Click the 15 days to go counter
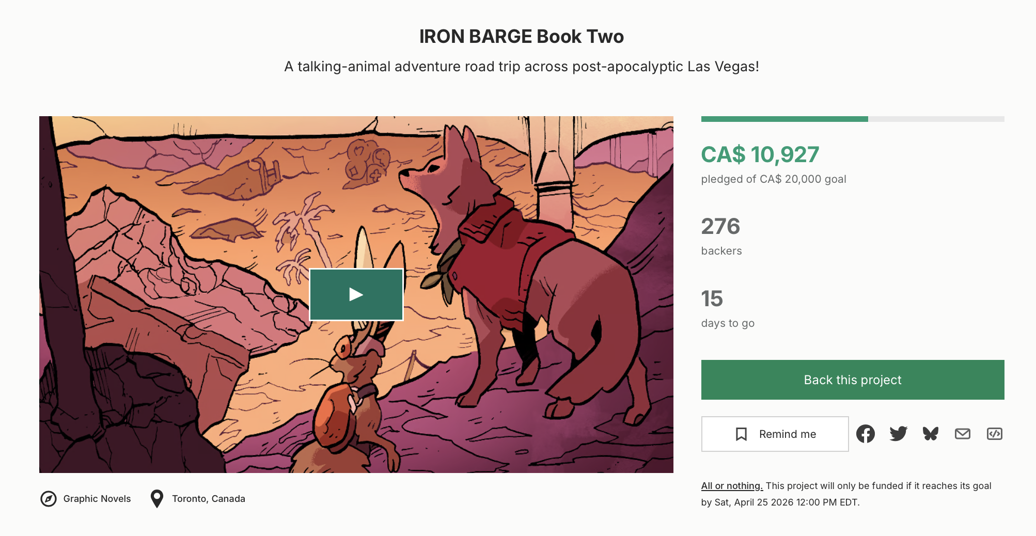This screenshot has width=1036, height=536. pyautogui.click(x=712, y=298)
